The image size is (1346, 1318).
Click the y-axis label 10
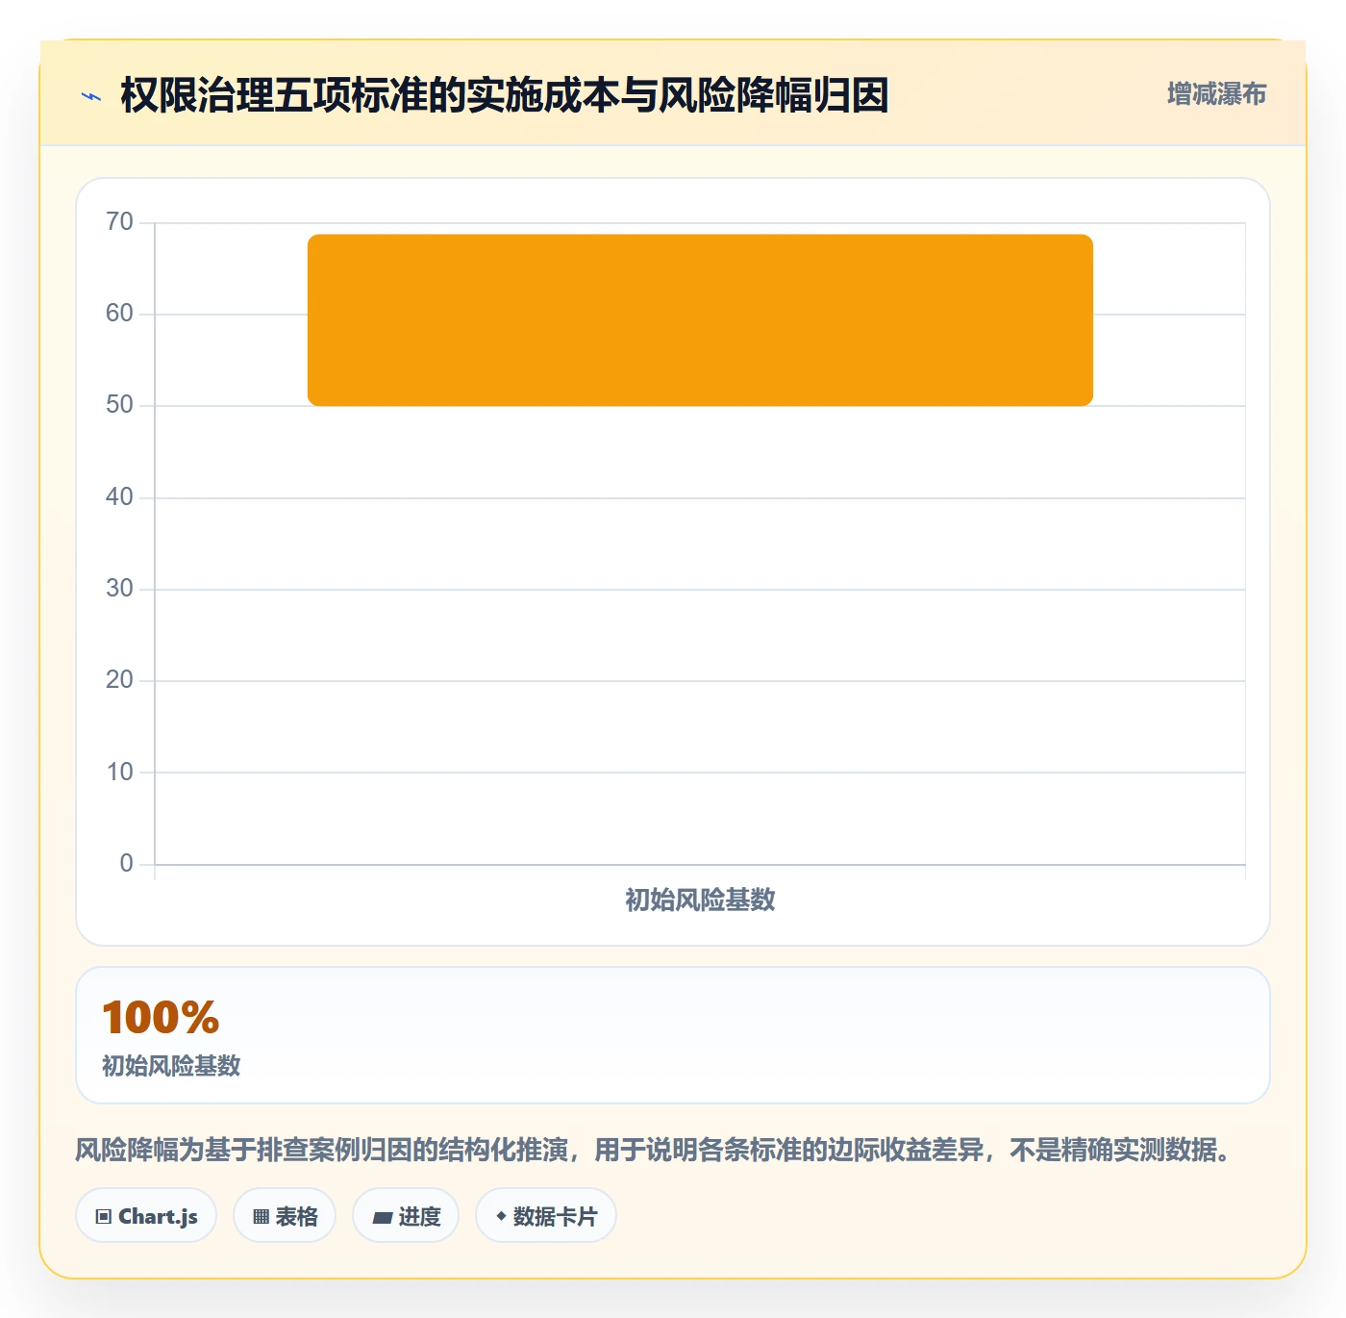pyautogui.click(x=119, y=772)
